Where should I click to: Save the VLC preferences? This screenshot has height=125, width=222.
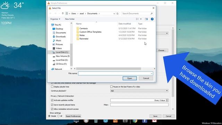pyautogui.click(x=155, y=116)
